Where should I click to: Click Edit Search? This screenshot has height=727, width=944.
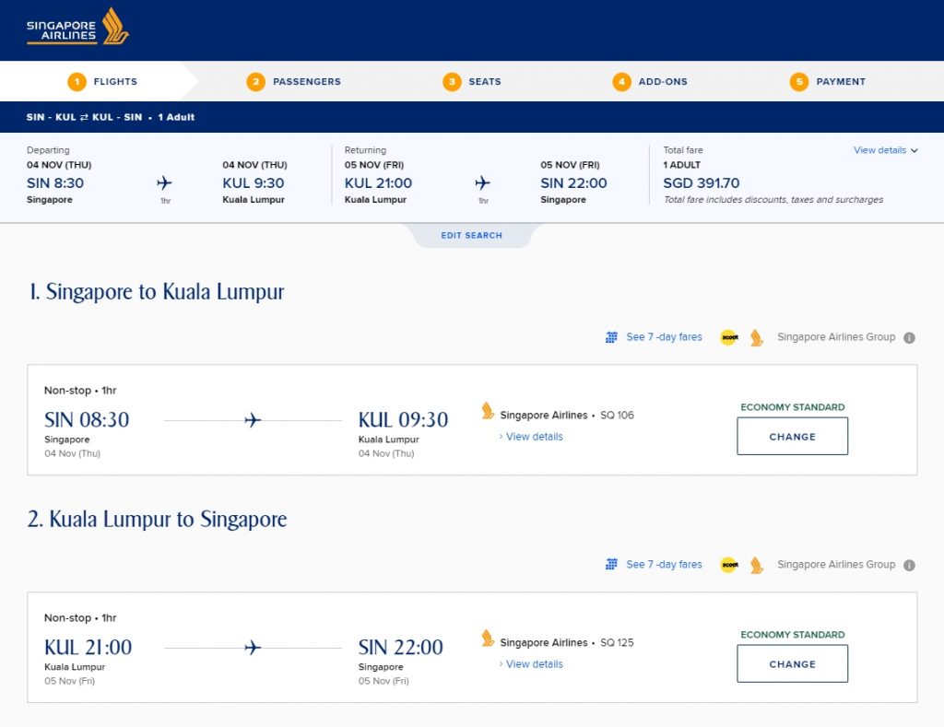pyautogui.click(x=471, y=236)
